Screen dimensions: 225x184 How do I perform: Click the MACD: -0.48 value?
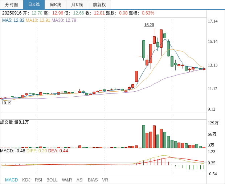coord(13,151)
